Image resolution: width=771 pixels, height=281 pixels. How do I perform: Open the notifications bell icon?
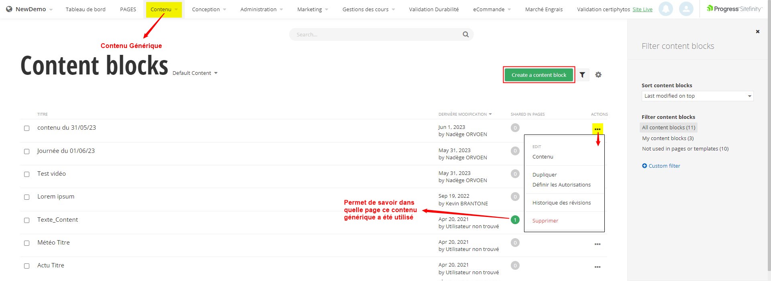click(x=665, y=9)
